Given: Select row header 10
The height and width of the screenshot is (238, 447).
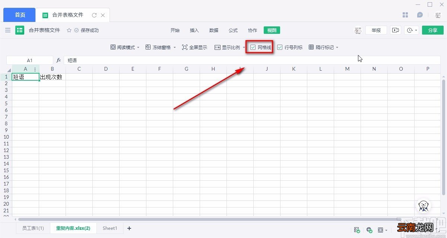Looking at the screenshot, I should click(x=6, y=137).
